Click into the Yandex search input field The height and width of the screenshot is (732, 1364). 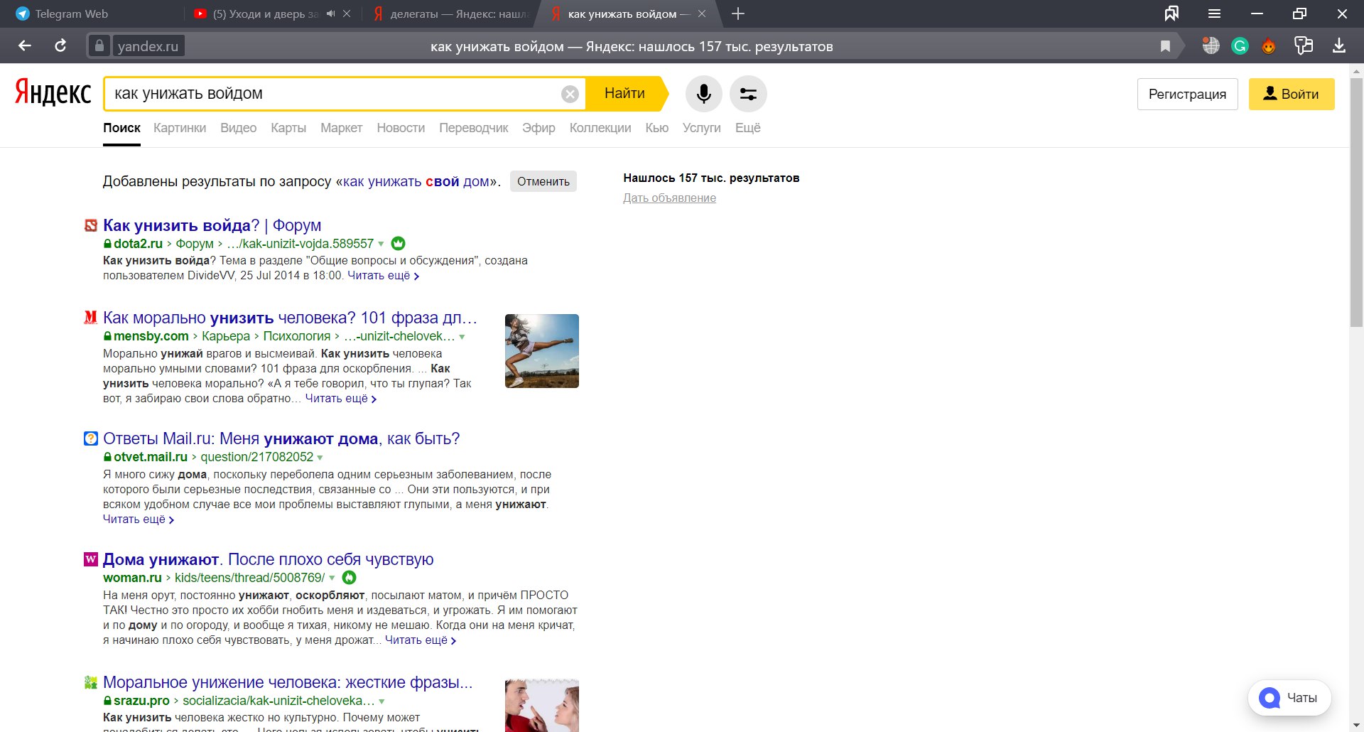[334, 94]
